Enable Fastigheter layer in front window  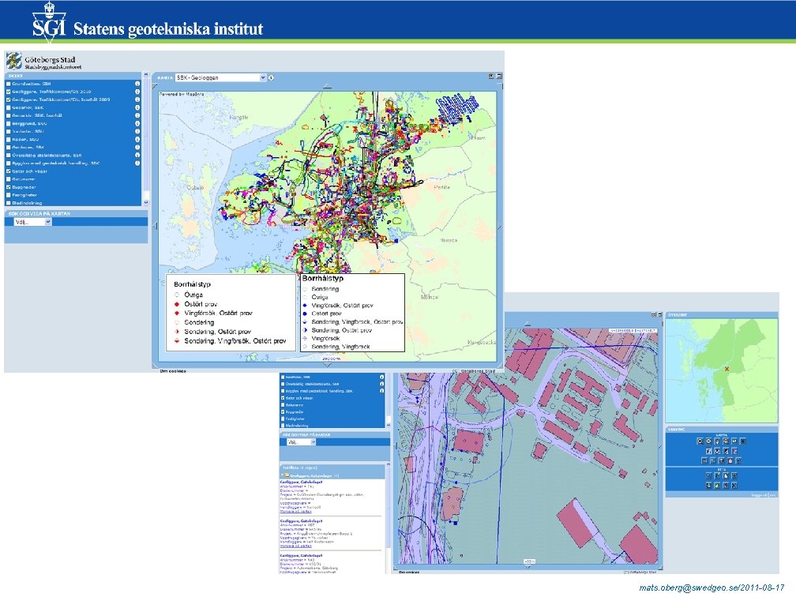point(9,195)
